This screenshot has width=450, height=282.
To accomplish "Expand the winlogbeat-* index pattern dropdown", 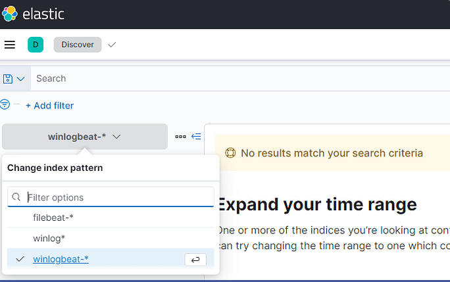I will 85,137.
